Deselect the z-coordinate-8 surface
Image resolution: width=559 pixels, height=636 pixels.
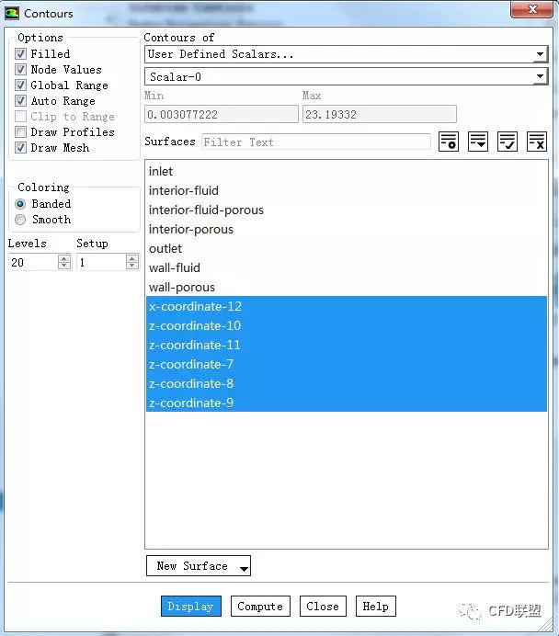coord(346,383)
